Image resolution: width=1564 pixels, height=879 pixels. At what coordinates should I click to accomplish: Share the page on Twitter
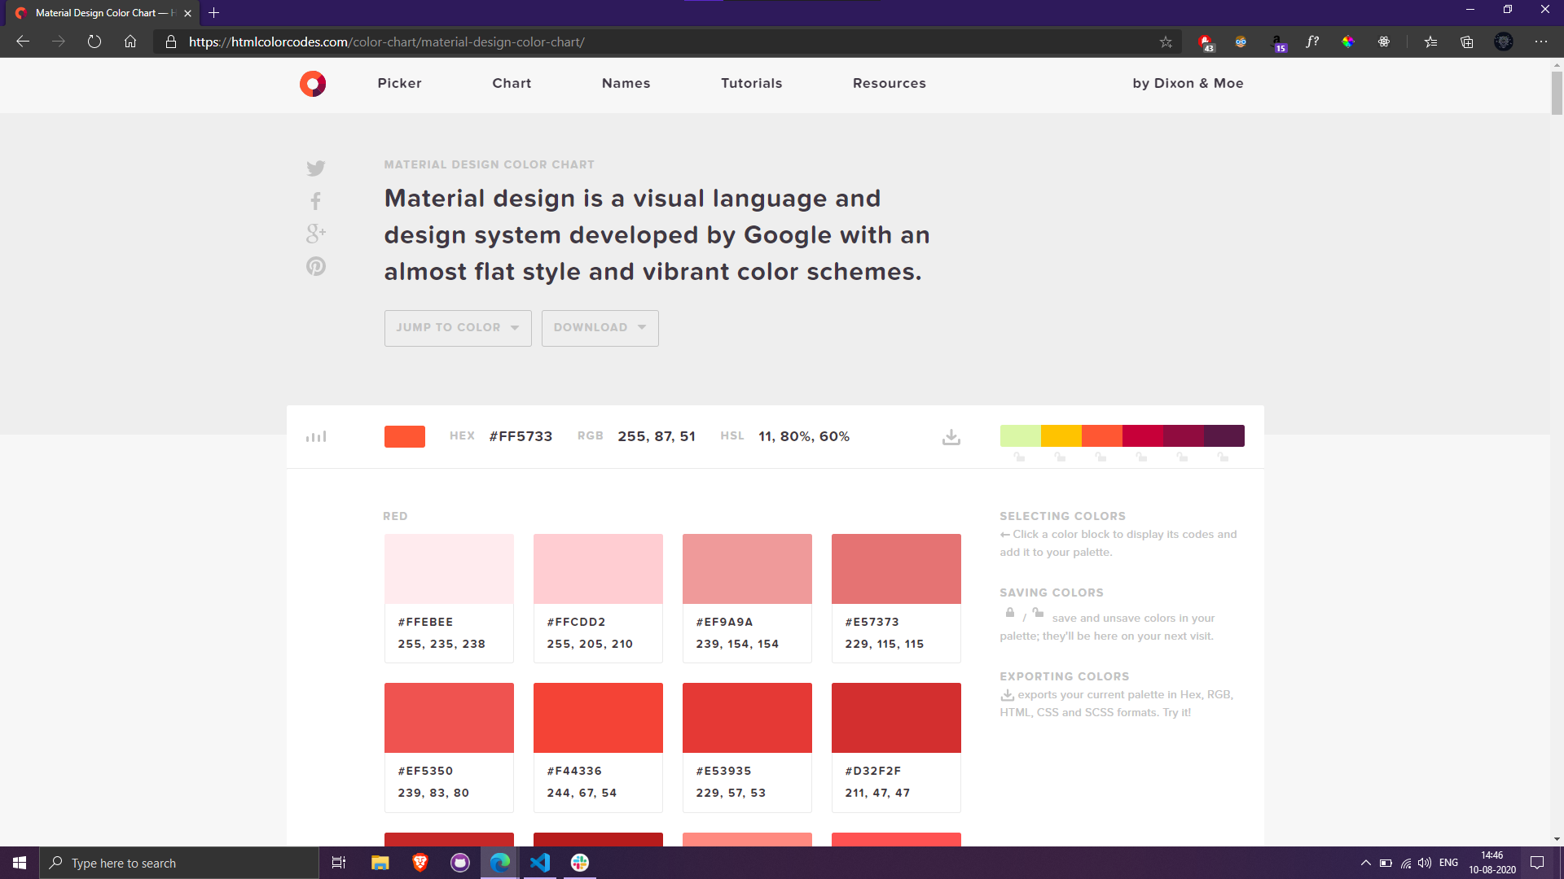pos(315,168)
